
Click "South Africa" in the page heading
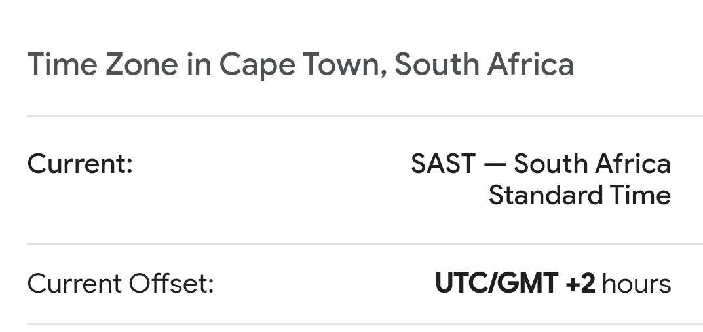pos(484,65)
